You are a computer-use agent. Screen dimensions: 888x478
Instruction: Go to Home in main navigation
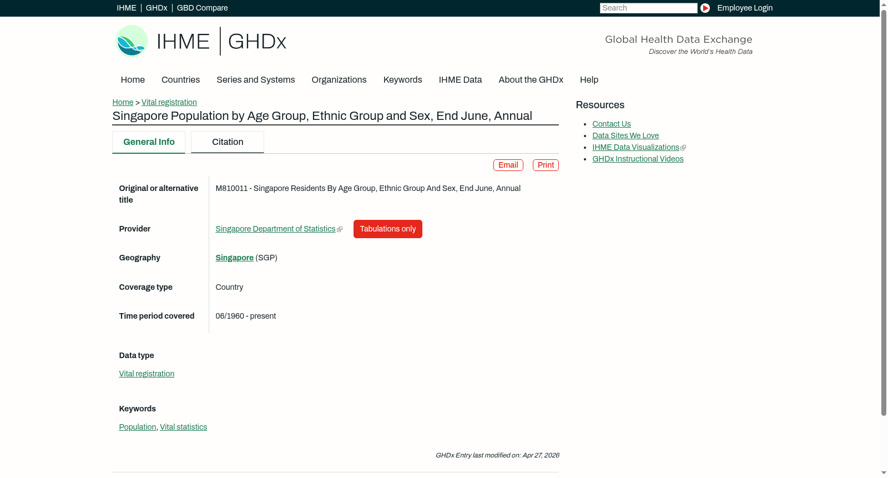pos(133,80)
